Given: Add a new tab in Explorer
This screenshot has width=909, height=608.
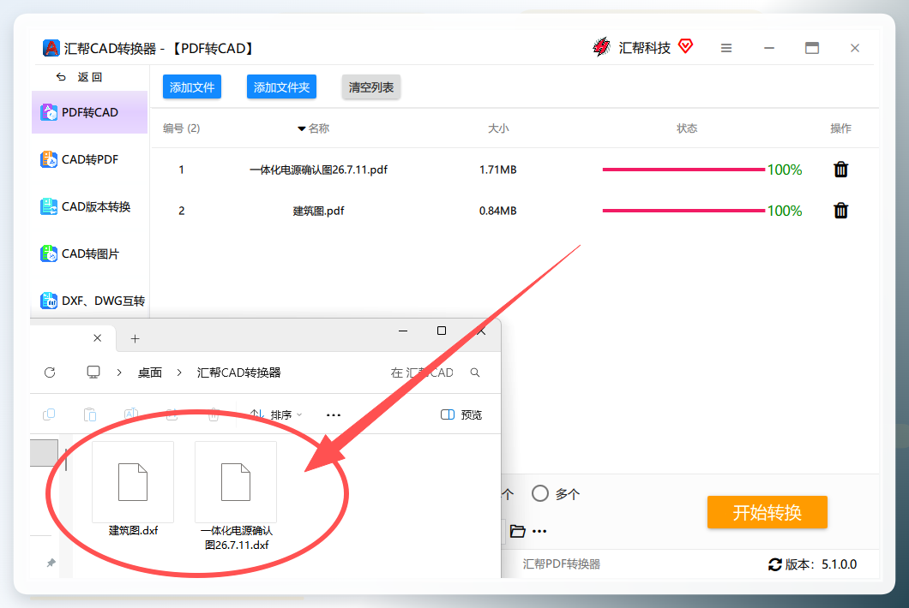Looking at the screenshot, I should 135,339.
